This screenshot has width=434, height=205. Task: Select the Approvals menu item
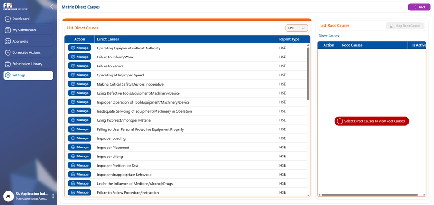pos(20,41)
